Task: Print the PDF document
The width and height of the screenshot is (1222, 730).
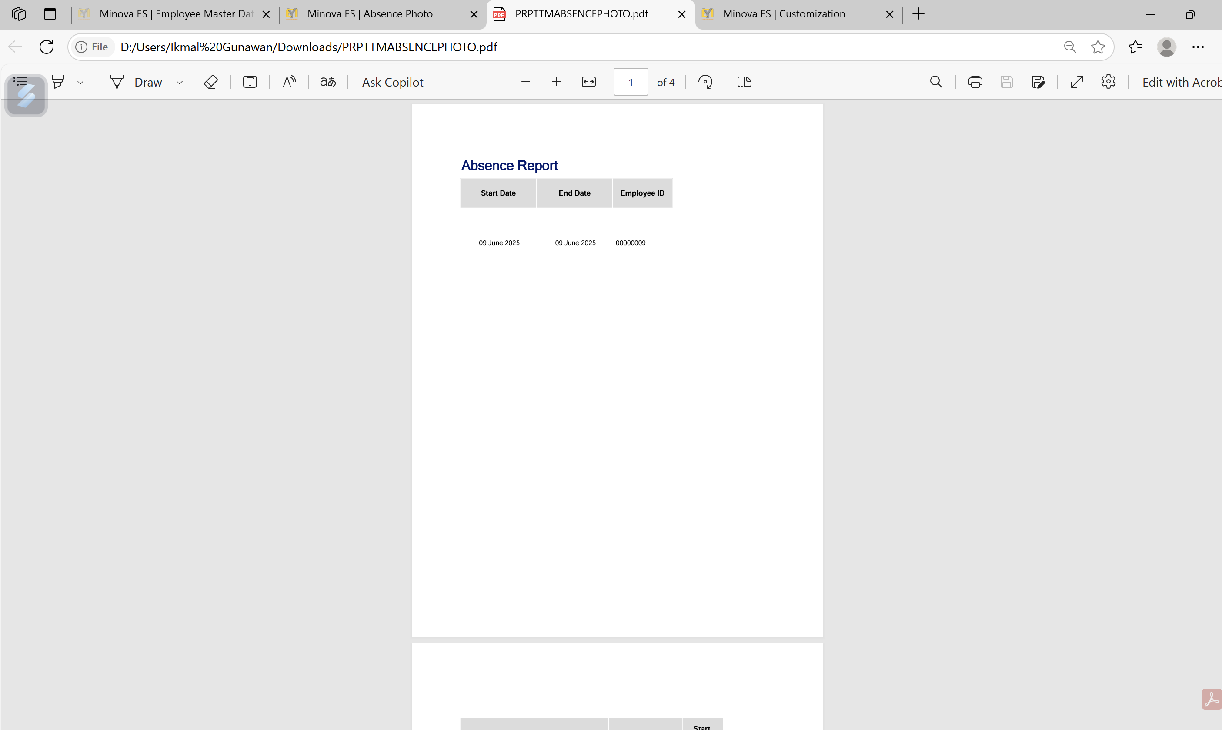Action: coord(975,82)
